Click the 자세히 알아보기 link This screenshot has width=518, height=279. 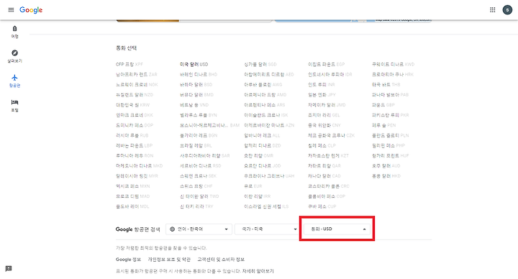tap(258, 271)
